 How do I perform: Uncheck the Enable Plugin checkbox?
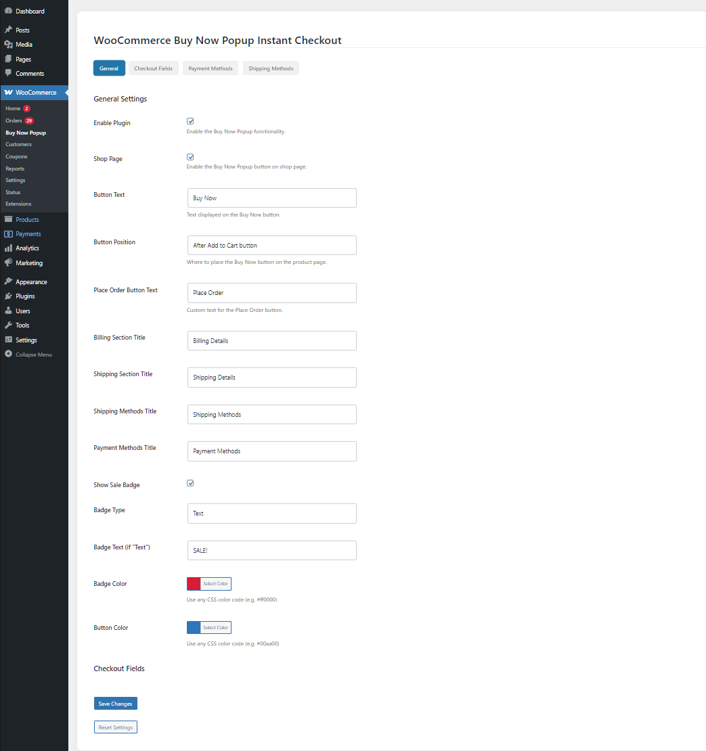pyautogui.click(x=190, y=122)
